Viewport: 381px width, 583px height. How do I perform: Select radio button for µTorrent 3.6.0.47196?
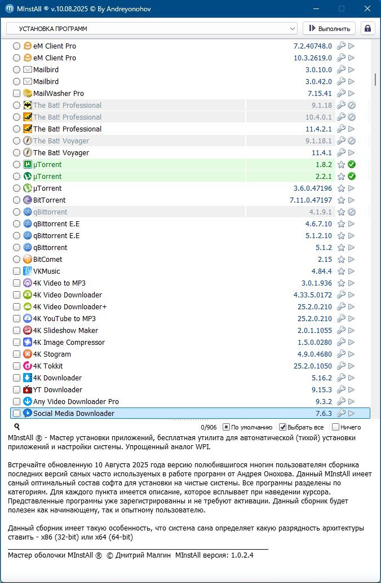pos(16,189)
